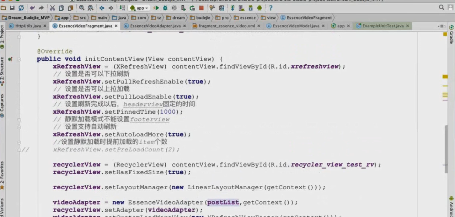Open the app run configuration dropdown
Viewport: 455px width, 217px height.
tap(139, 8)
